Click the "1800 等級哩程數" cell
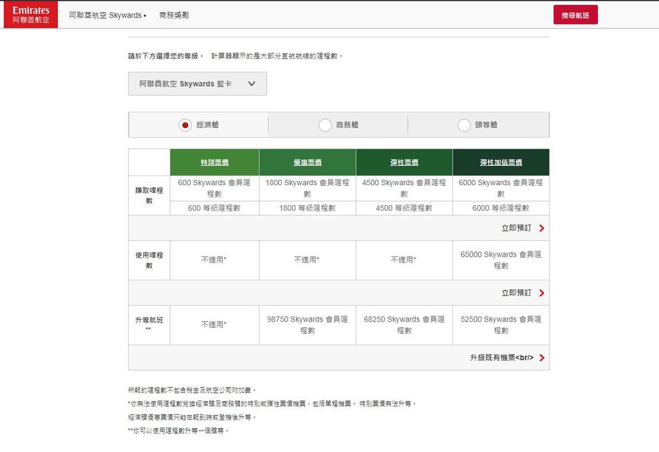659x452 pixels. coord(308,208)
